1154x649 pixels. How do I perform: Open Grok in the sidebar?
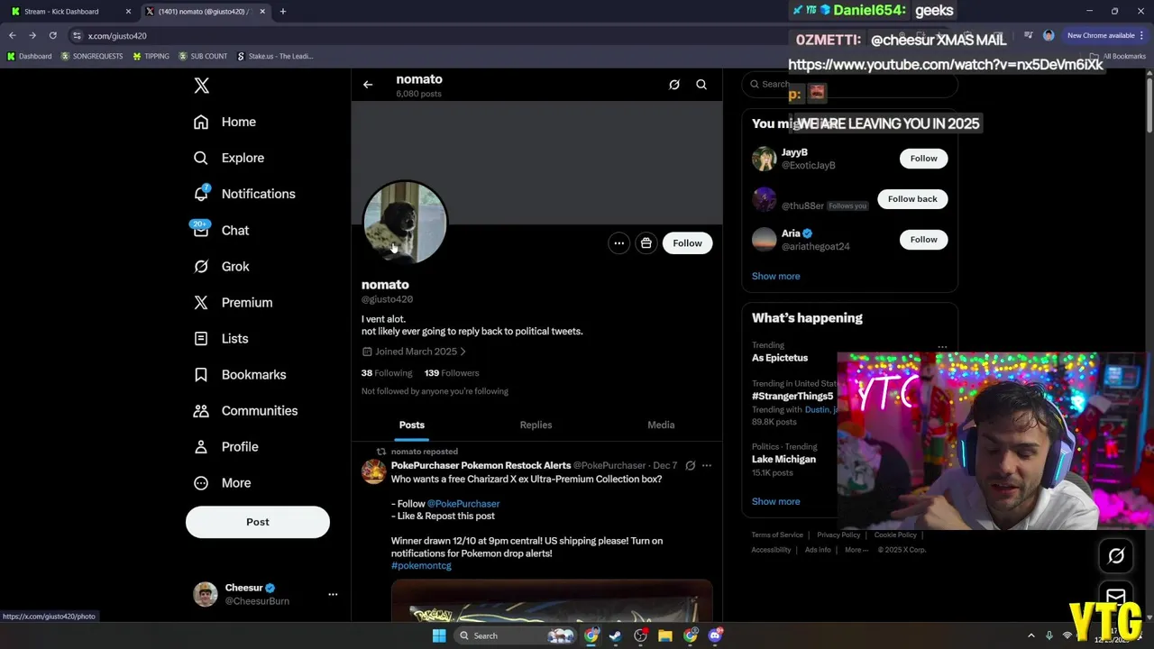(222, 266)
